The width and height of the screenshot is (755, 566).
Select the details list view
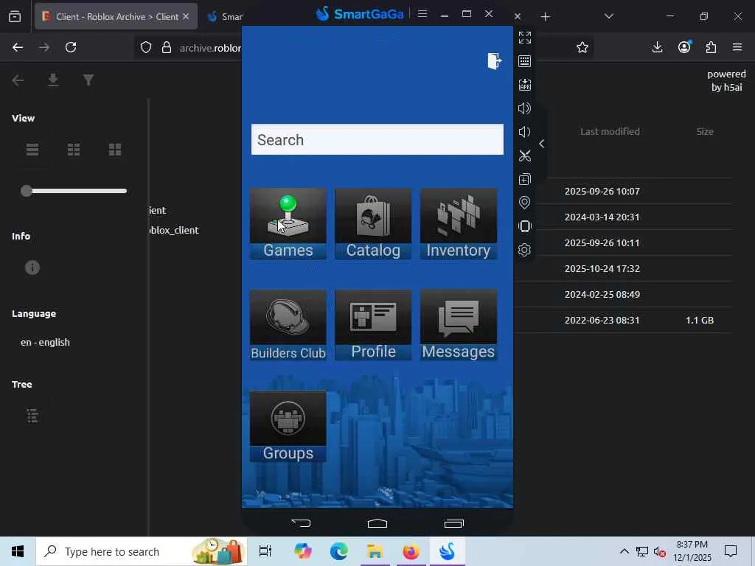coord(32,150)
